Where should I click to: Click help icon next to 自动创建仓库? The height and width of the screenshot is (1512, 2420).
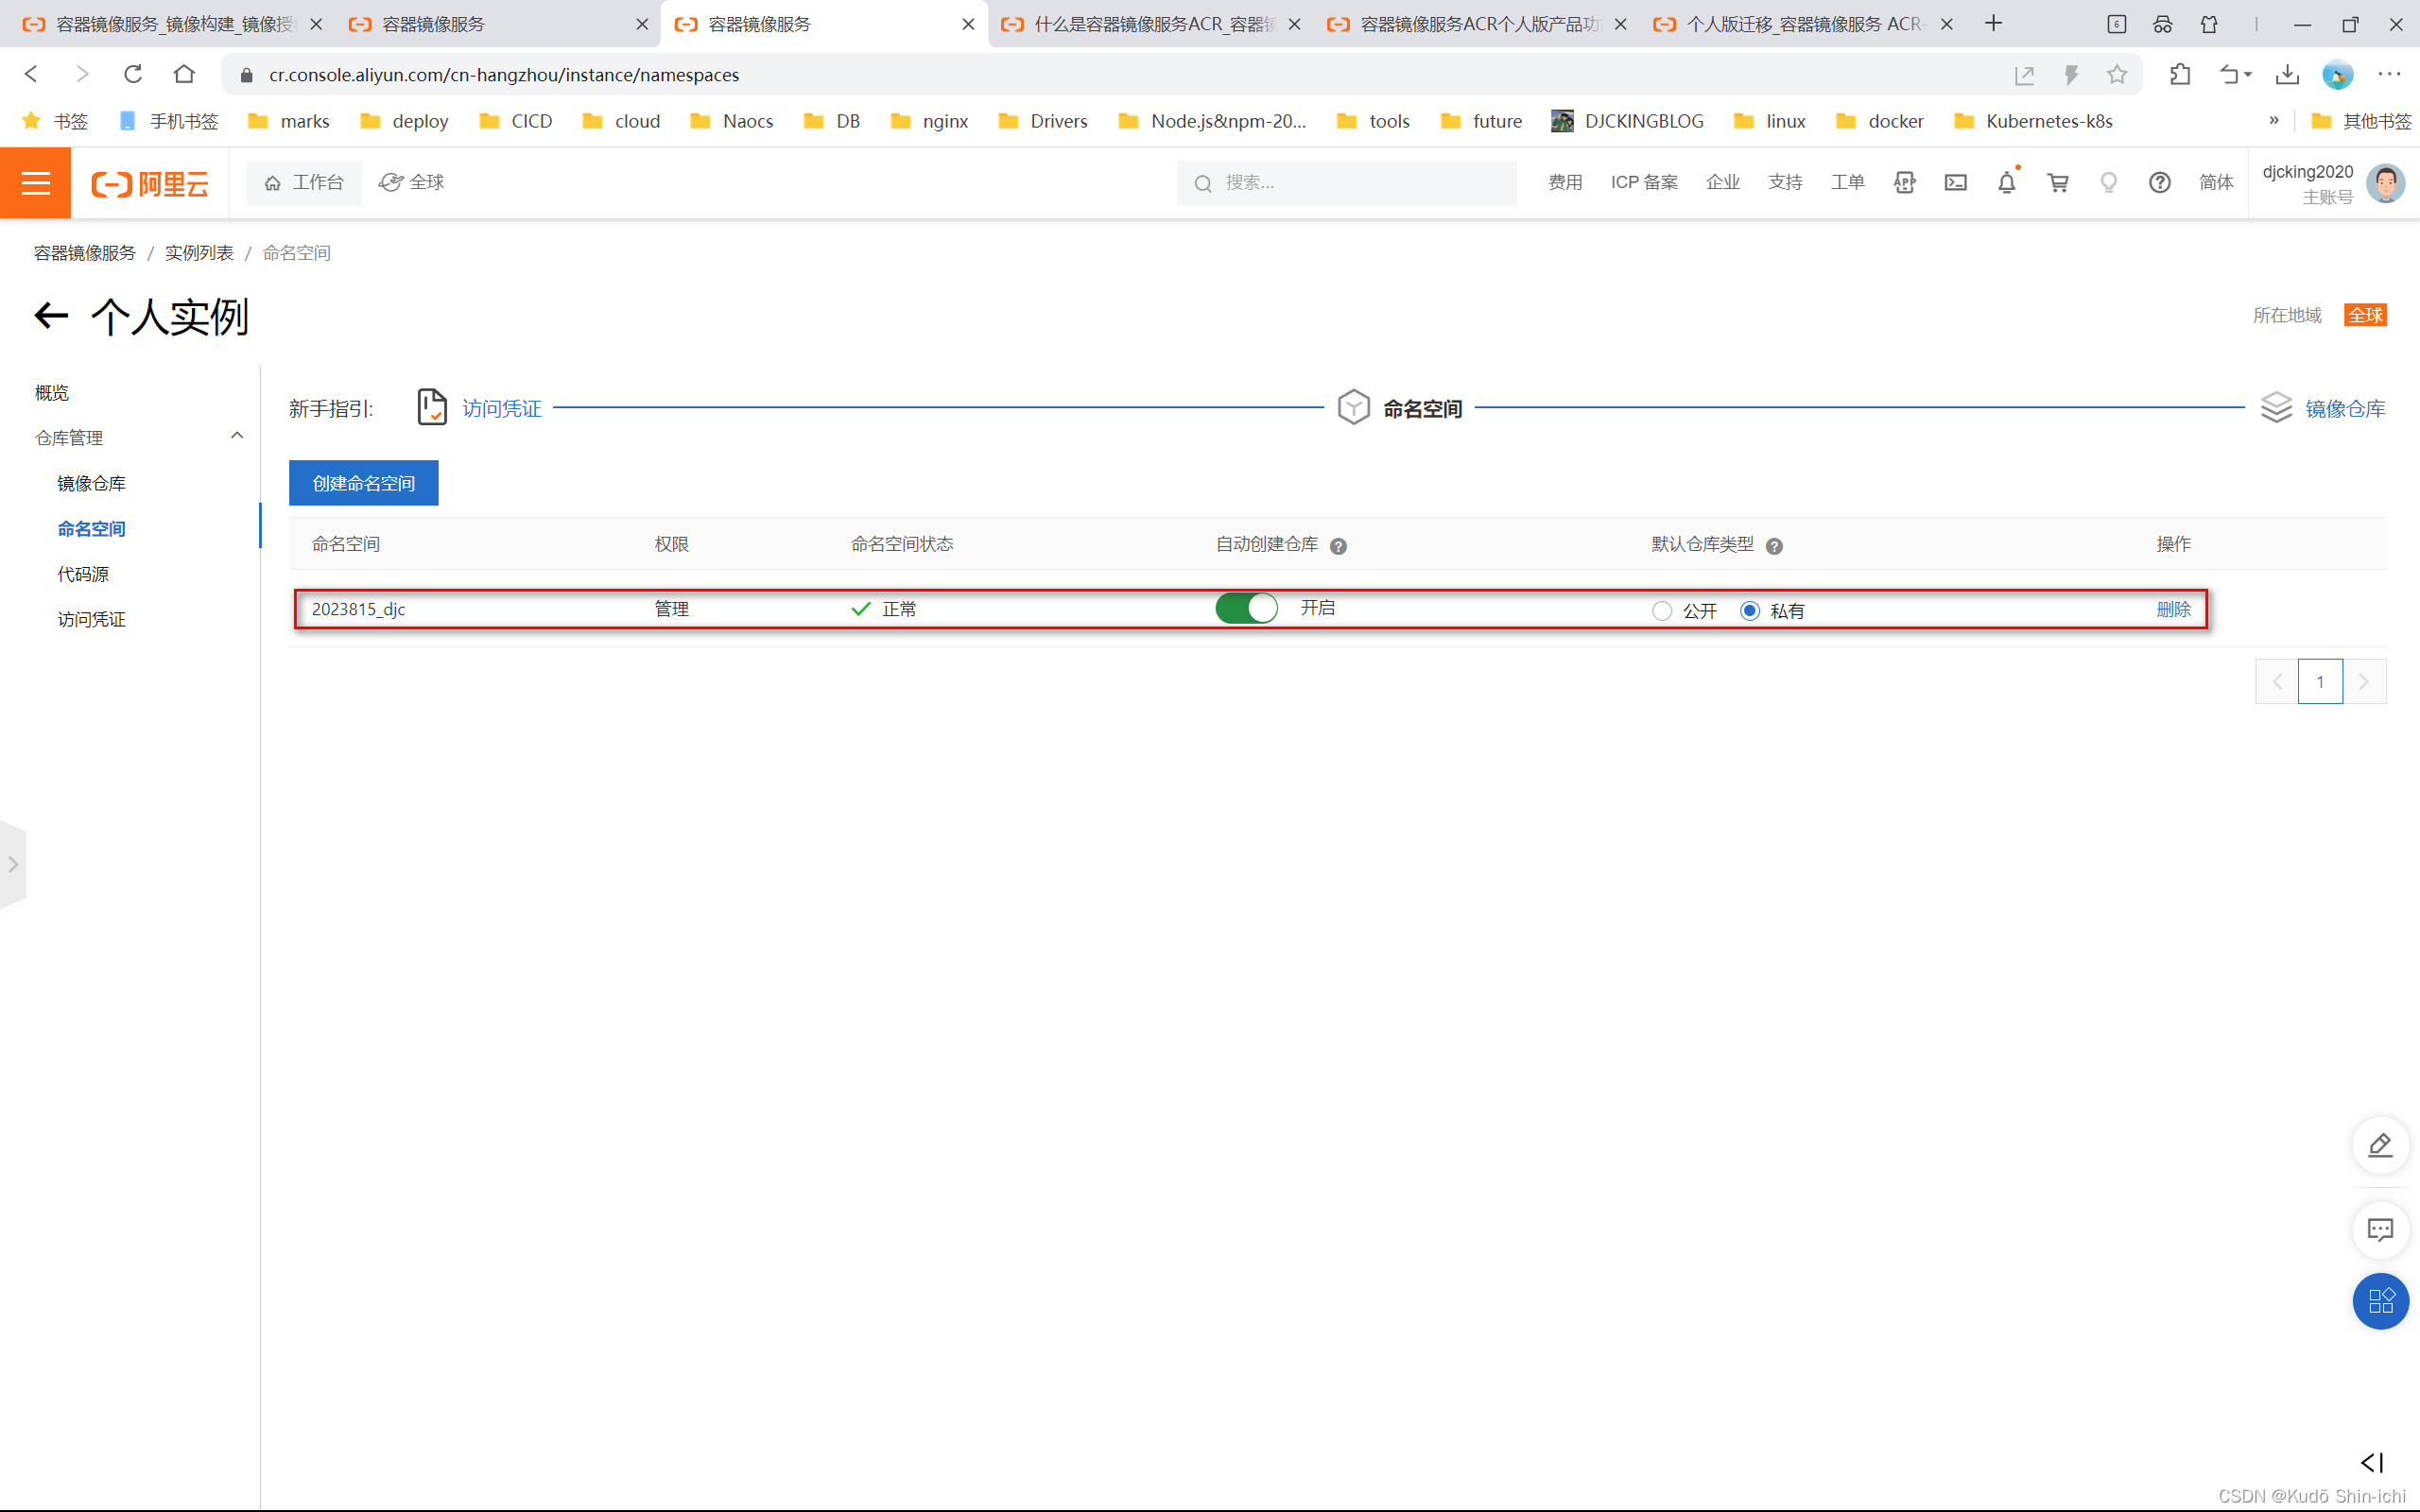coord(1338,546)
